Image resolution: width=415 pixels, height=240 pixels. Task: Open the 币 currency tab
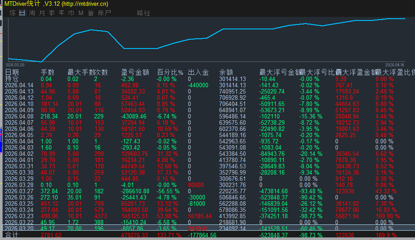pos(71,13)
